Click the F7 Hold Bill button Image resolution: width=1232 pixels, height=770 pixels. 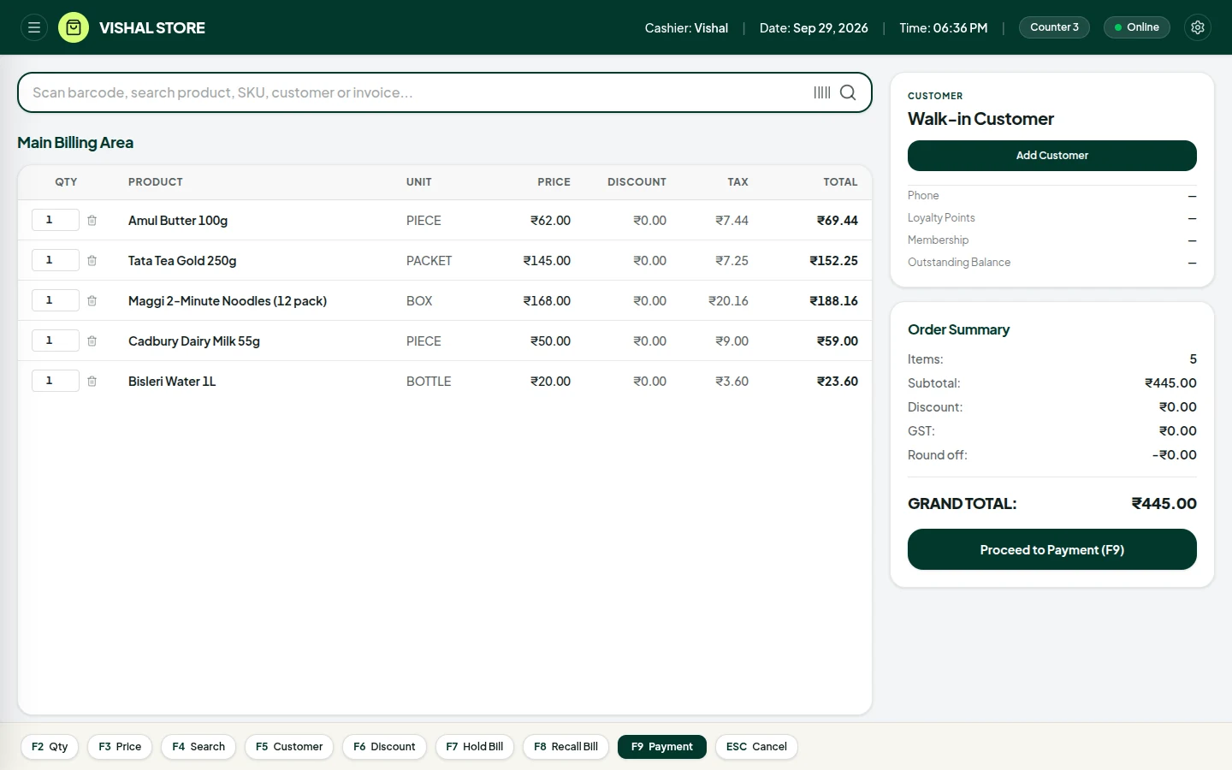click(x=475, y=747)
